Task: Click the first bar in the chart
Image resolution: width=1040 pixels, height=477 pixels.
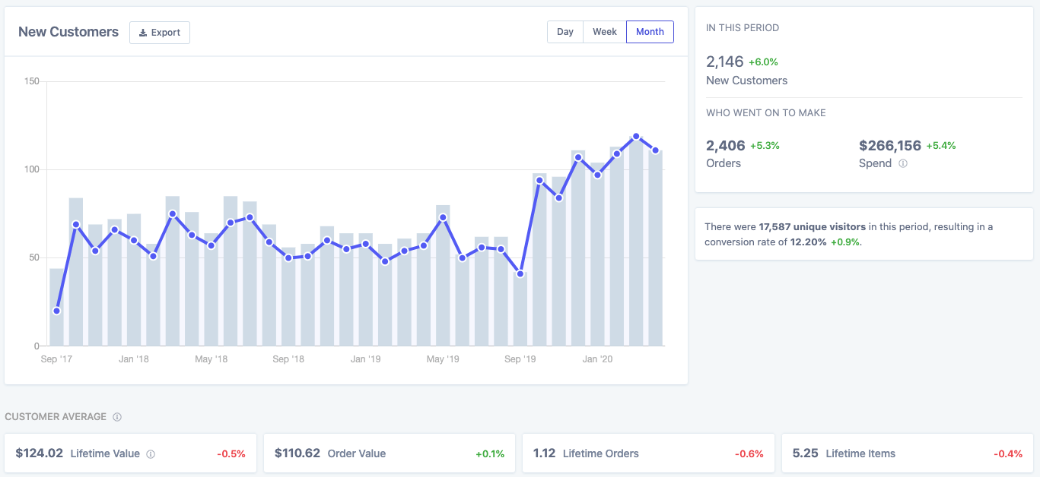Action: coord(57,327)
